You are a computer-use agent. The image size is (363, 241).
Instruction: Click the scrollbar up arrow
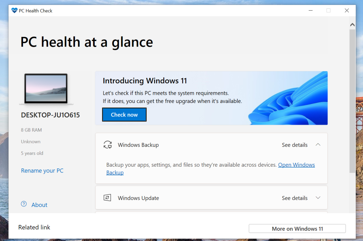coord(352,25)
